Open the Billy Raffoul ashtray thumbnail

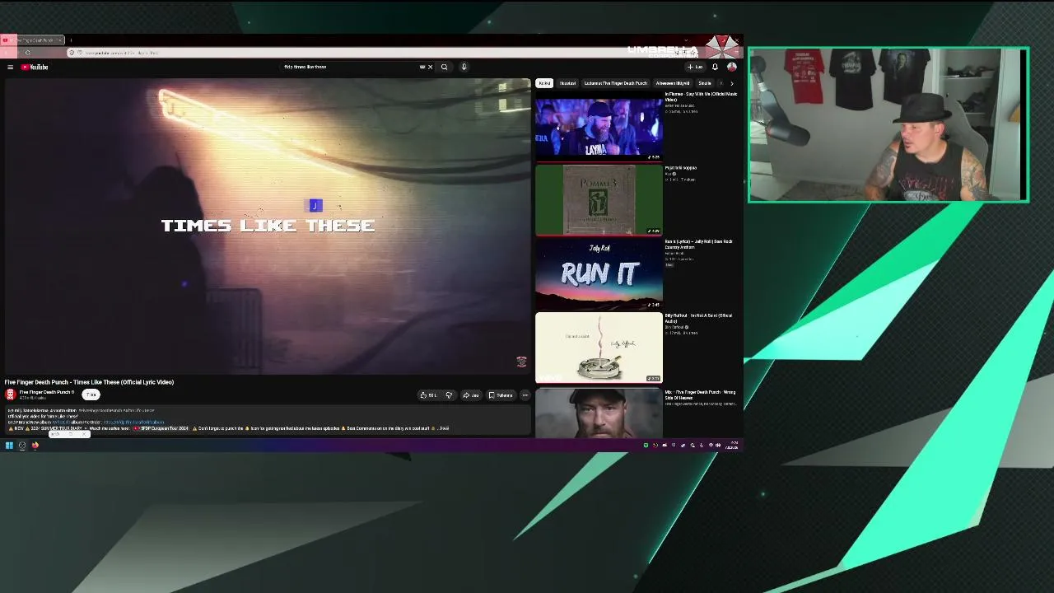pos(599,348)
